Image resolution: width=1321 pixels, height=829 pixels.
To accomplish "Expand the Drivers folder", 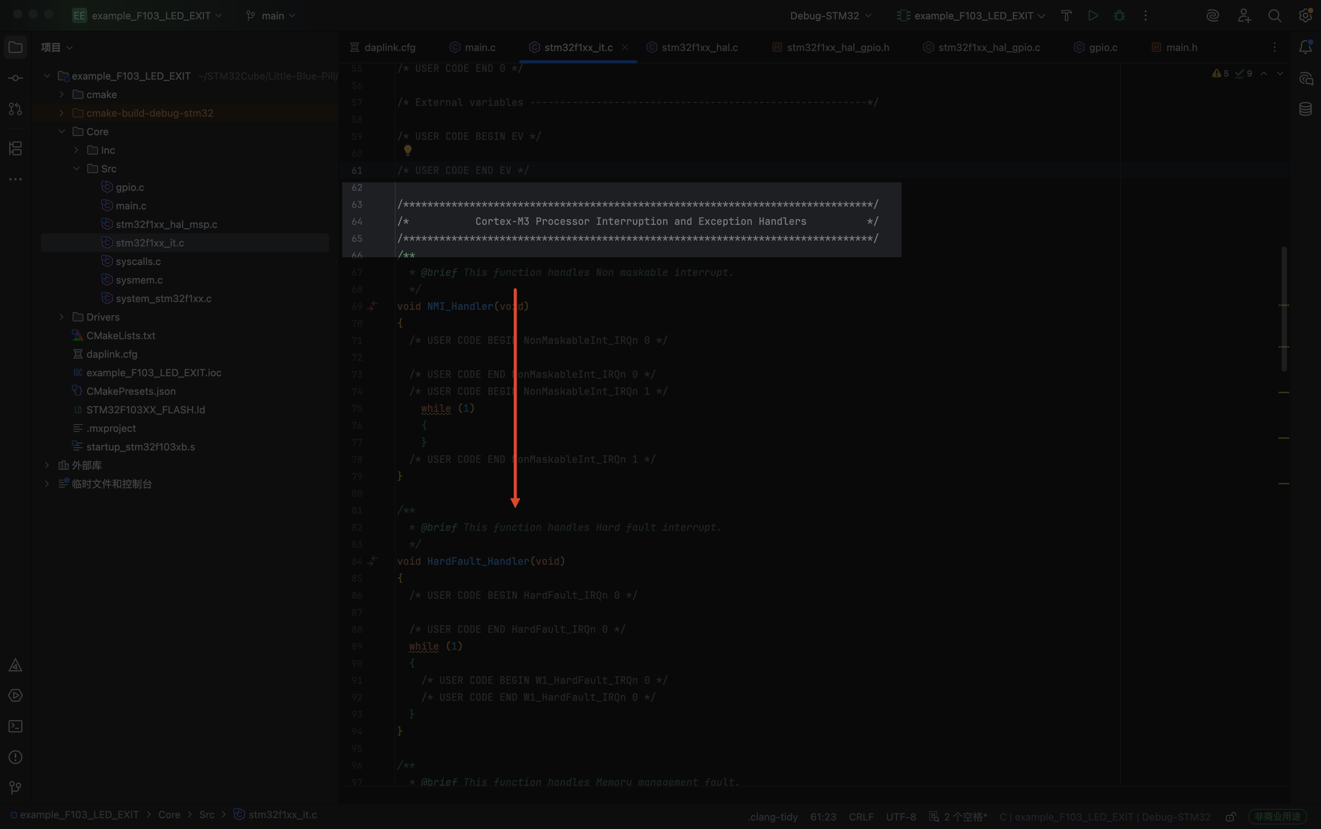I will pyautogui.click(x=62, y=317).
